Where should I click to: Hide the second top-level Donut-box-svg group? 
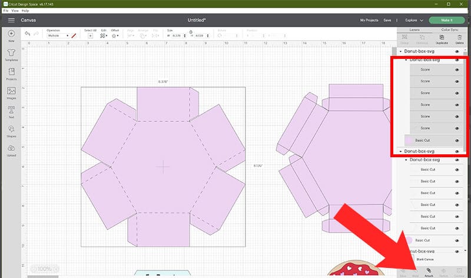pyautogui.click(x=457, y=151)
